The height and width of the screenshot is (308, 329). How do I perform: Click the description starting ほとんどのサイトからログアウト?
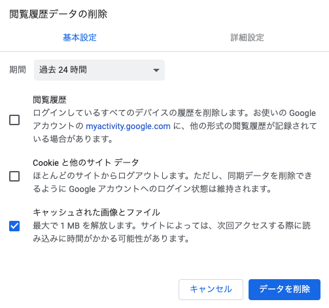172,182
